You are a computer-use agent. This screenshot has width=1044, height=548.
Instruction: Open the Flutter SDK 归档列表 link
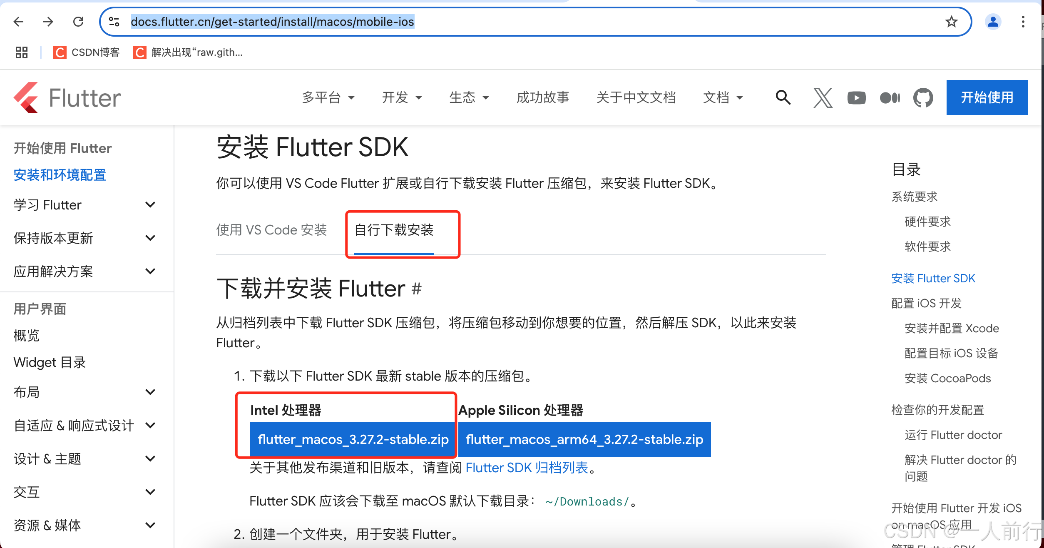point(527,468)
